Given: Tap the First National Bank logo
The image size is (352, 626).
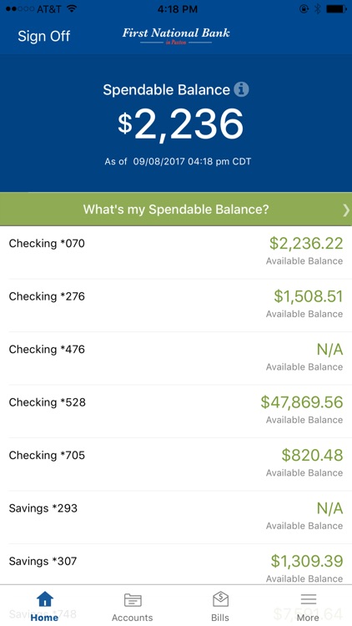Looking at the screenshot, I should 176,36.
